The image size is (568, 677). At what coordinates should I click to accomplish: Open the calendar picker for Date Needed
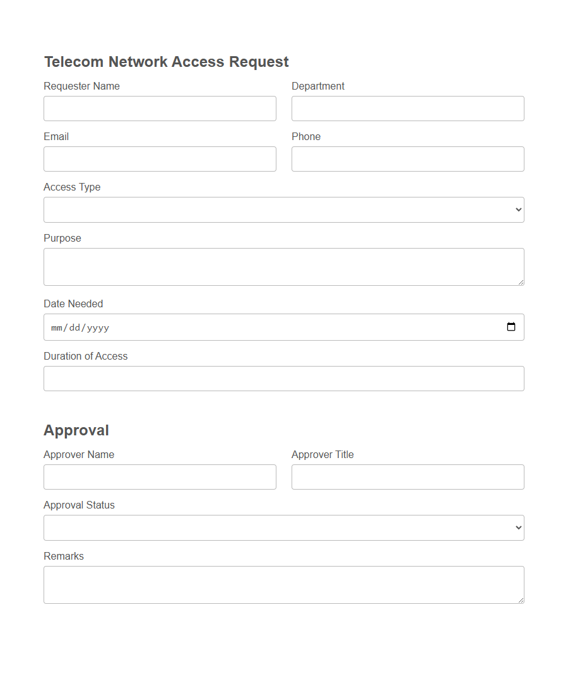coord(511,327)
